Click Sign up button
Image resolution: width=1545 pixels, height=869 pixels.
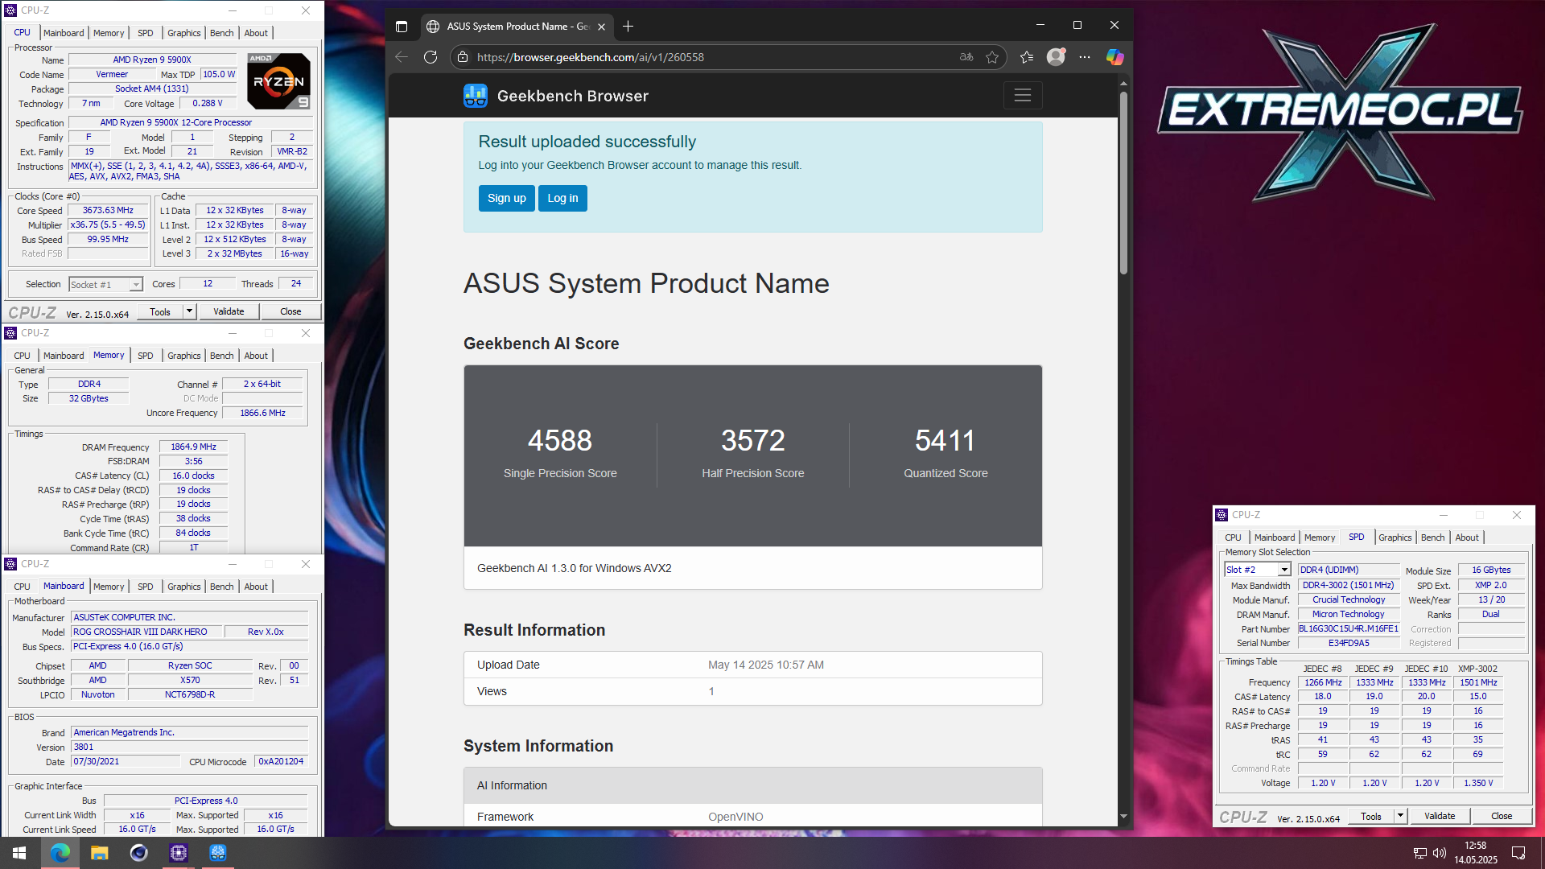507,198
